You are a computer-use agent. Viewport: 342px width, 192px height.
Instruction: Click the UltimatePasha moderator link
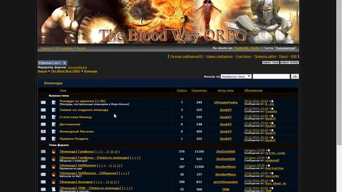(77, 68)
